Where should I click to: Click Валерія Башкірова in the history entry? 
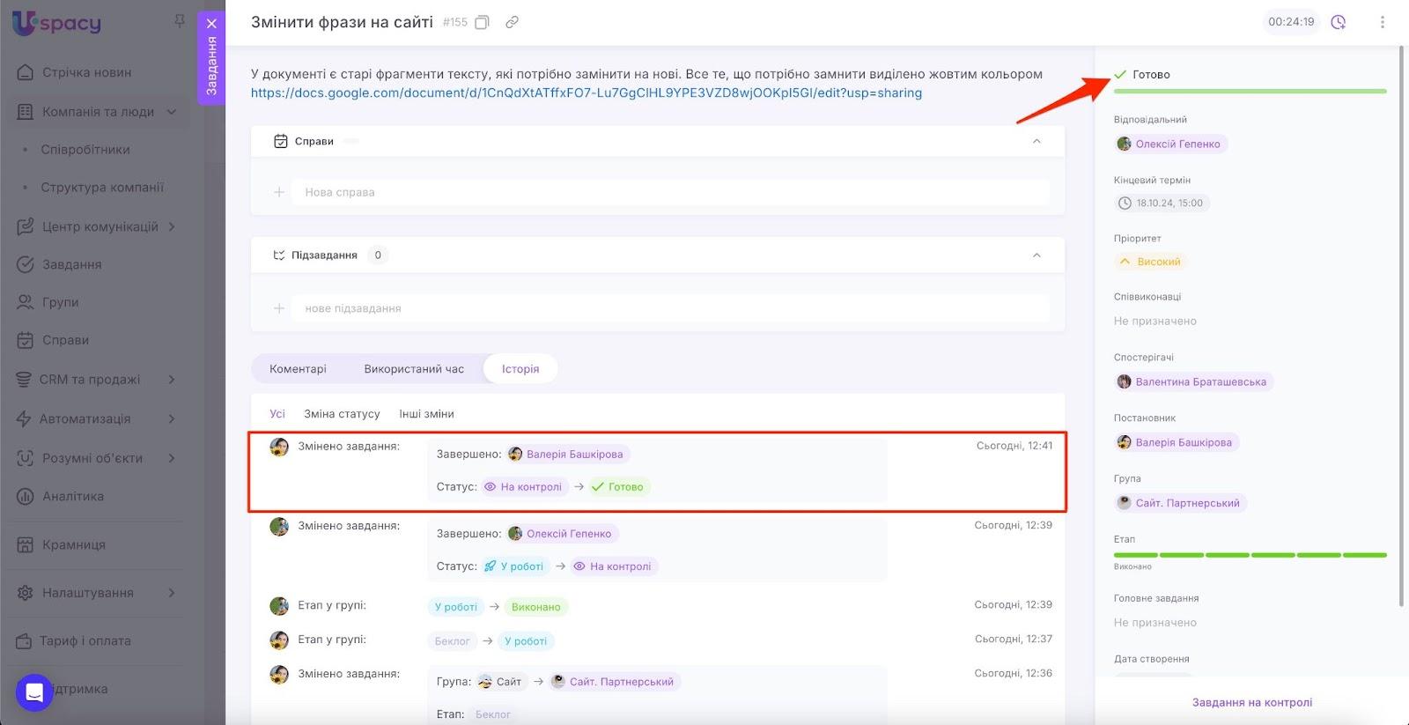click(568, 455)
